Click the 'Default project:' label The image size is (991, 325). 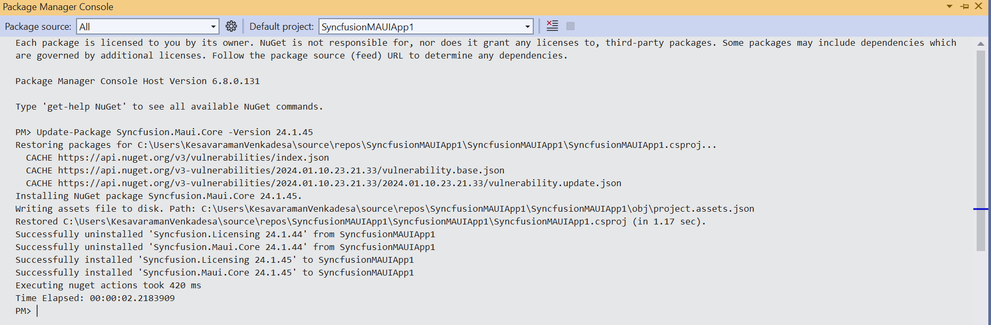pyautogui.click(x=282, y=27)
